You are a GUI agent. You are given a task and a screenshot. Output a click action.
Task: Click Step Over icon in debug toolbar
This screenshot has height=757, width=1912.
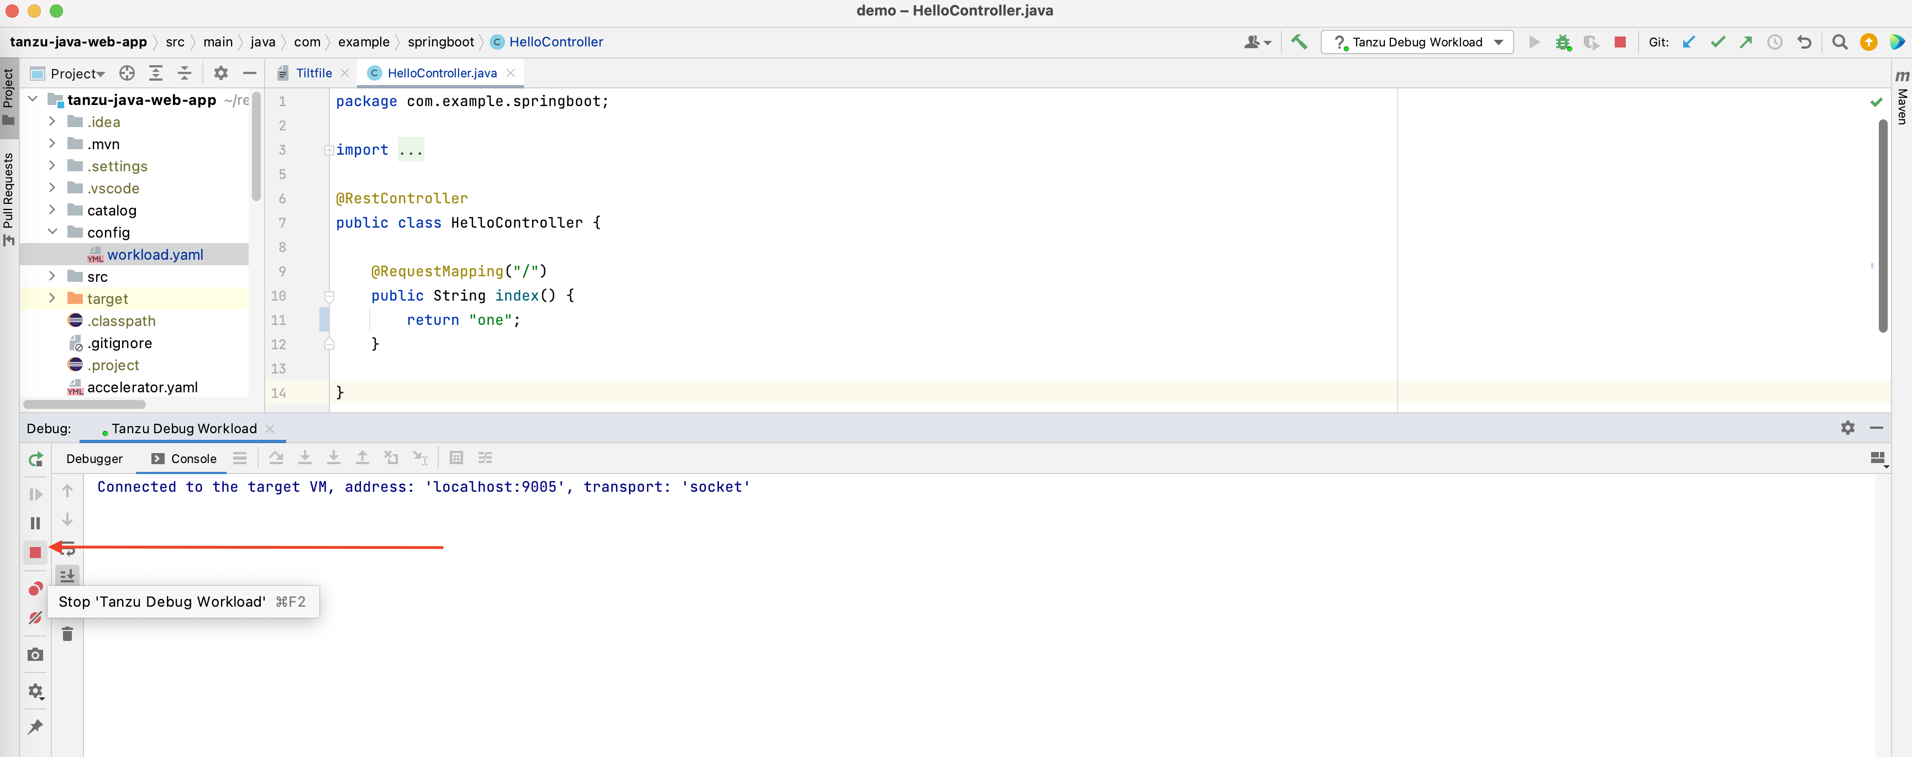pos(276,458)
